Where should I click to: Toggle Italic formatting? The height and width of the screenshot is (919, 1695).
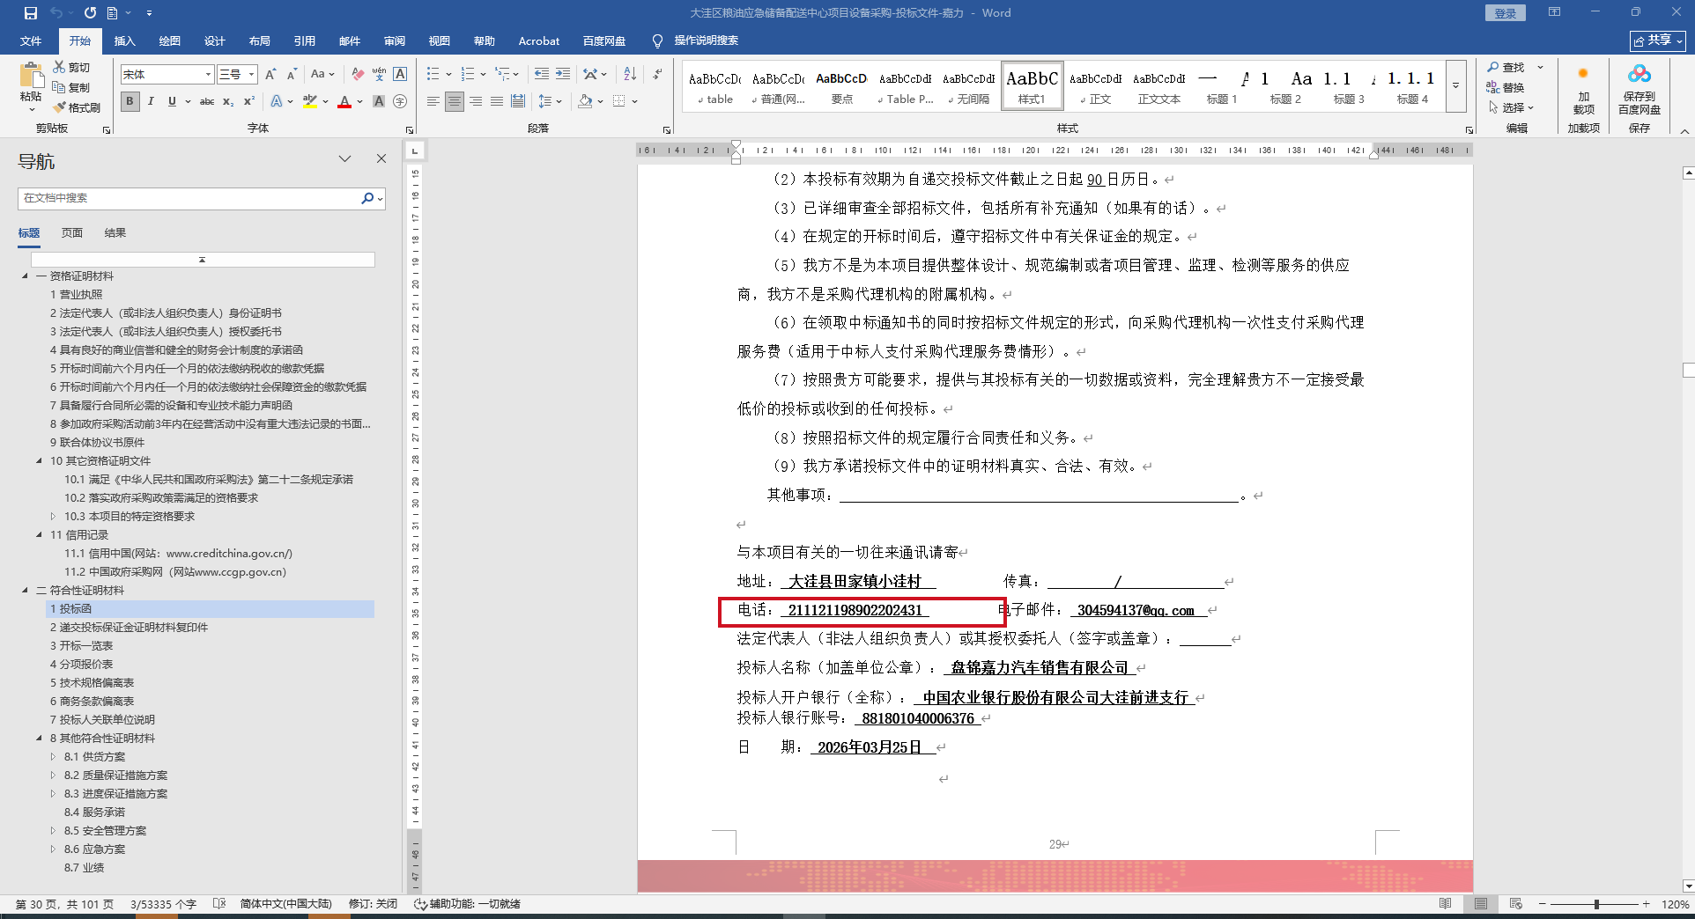(151, 101)
